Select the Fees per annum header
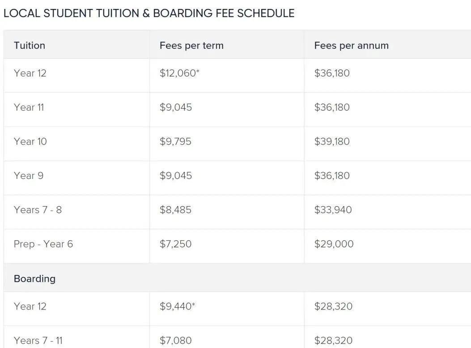 (x=352, y=45)
